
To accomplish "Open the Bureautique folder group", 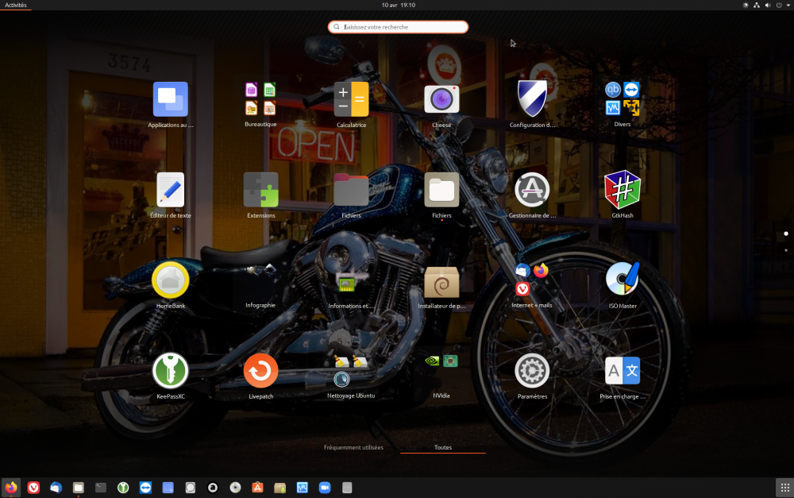I will pos(260,98).
